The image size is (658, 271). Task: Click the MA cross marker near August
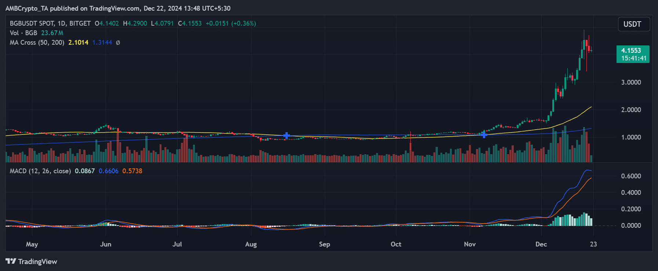286,136
